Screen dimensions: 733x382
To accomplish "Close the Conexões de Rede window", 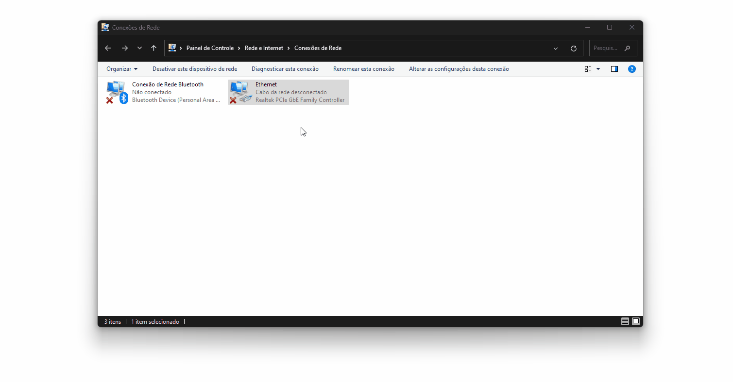I will pos(632,28).
